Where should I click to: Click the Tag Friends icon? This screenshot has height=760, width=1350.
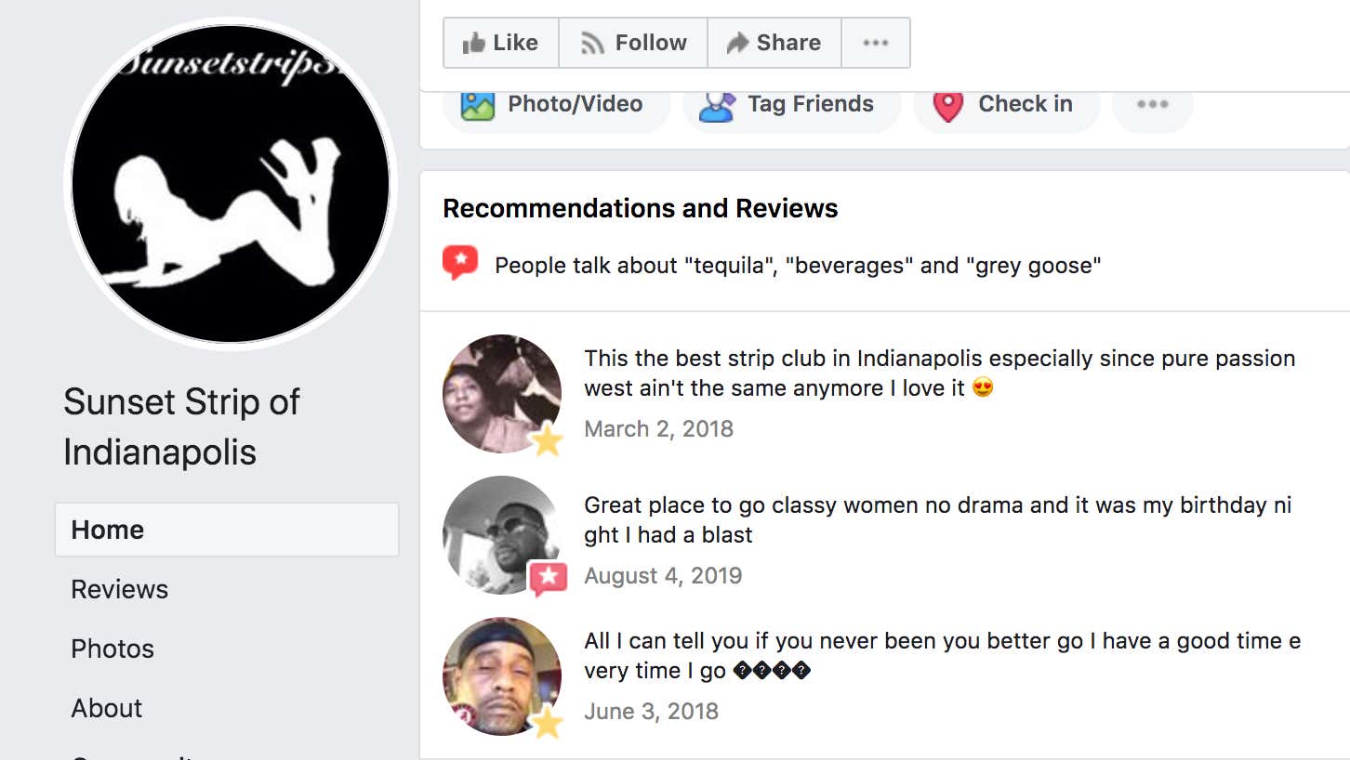click(x=717, y=106)
